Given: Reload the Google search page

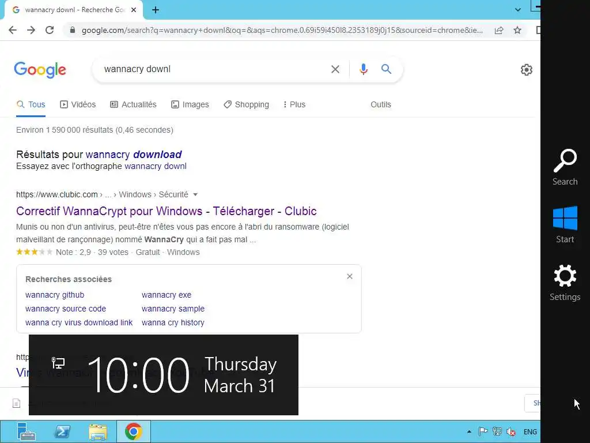Looking at the screenshot, I should click(x=50, y=30).
